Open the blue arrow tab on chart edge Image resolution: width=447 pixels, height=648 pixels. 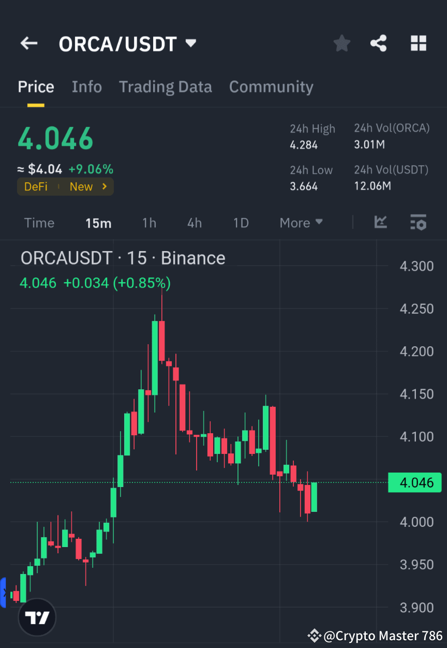point(4,593)
